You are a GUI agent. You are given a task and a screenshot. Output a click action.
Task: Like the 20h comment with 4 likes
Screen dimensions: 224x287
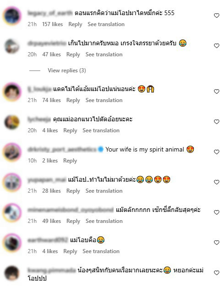217,122
